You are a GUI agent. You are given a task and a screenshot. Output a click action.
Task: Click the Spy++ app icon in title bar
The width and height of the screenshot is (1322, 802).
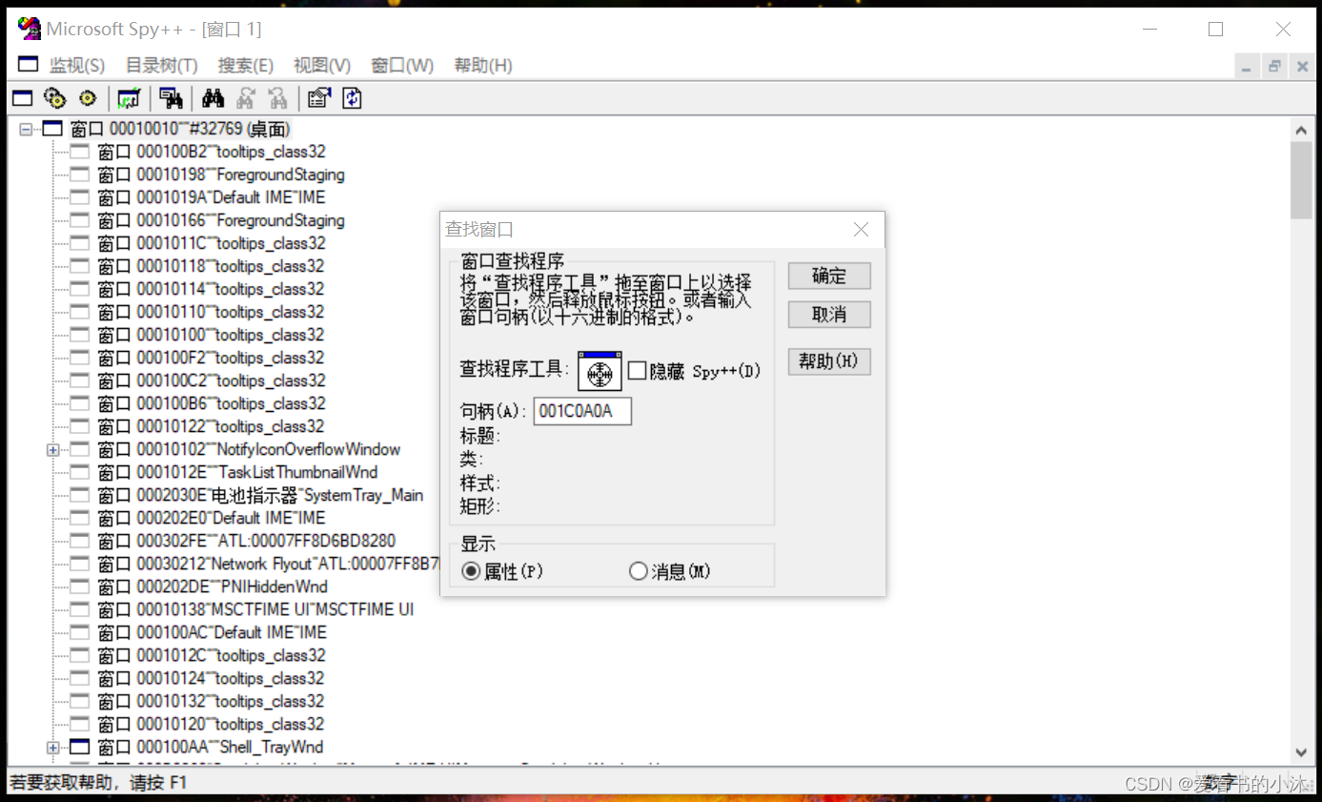[x=30, y=29]
